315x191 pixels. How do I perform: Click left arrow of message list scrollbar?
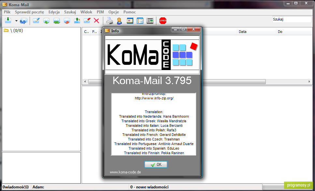coord(85,81)
